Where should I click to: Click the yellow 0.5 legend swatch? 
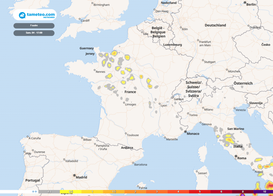[71, 191]
